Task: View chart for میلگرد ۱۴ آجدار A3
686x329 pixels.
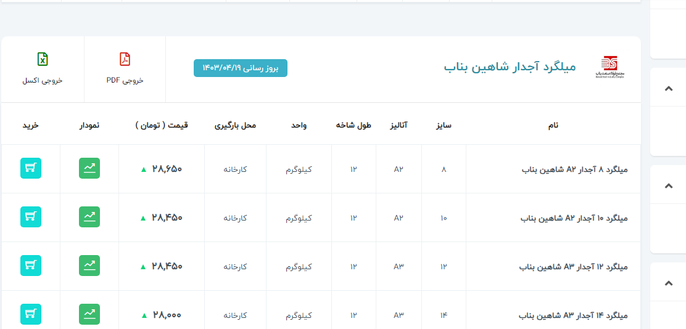Action: [x=89, y=314]
